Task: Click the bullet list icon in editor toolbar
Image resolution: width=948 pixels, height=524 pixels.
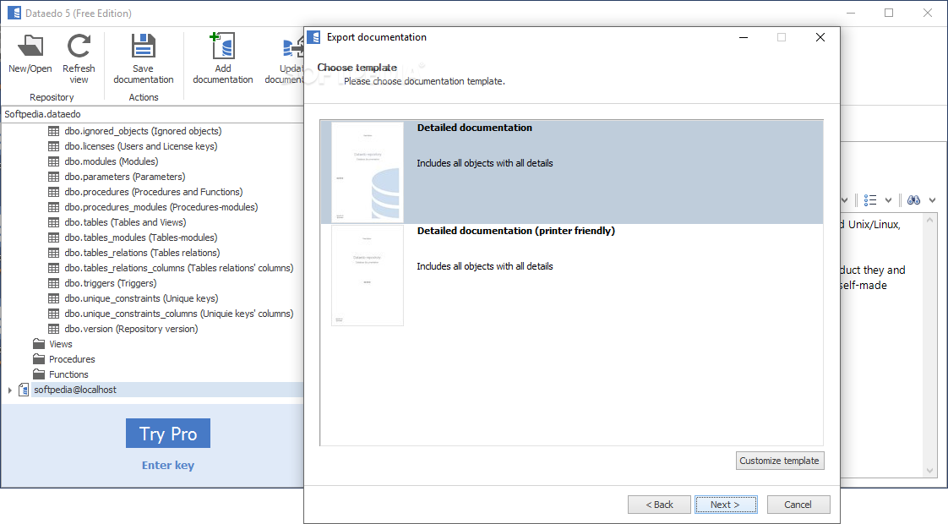Action: coord(870,200)
